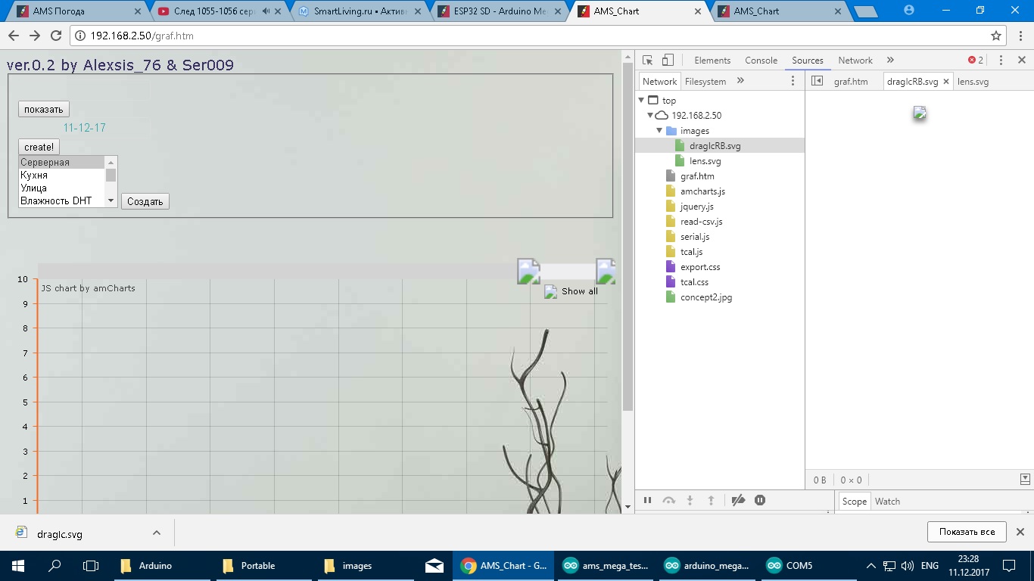Open the Watch pane tab
Viewport: 1034px width, 581px height.
887,501
